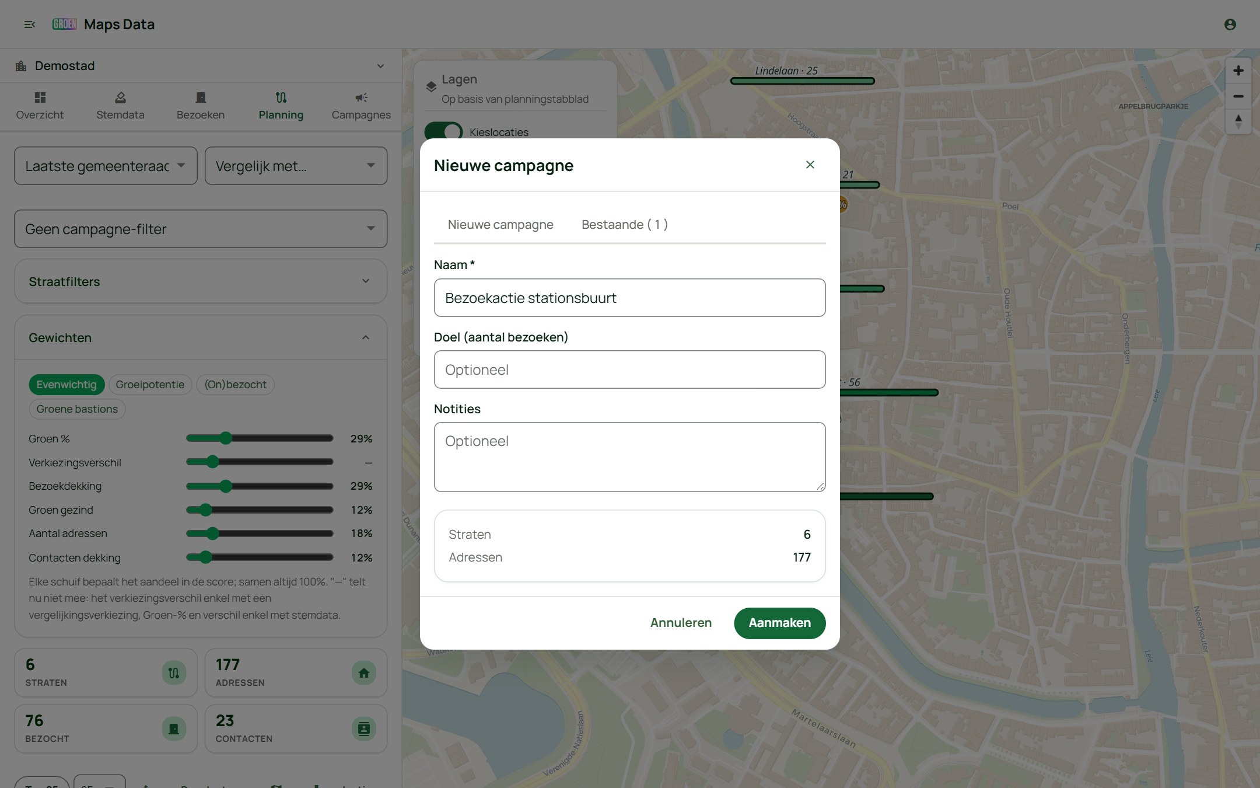Collapse the sidebar via the menu icon
The image size is (1260, 788).
click(30, 25)
